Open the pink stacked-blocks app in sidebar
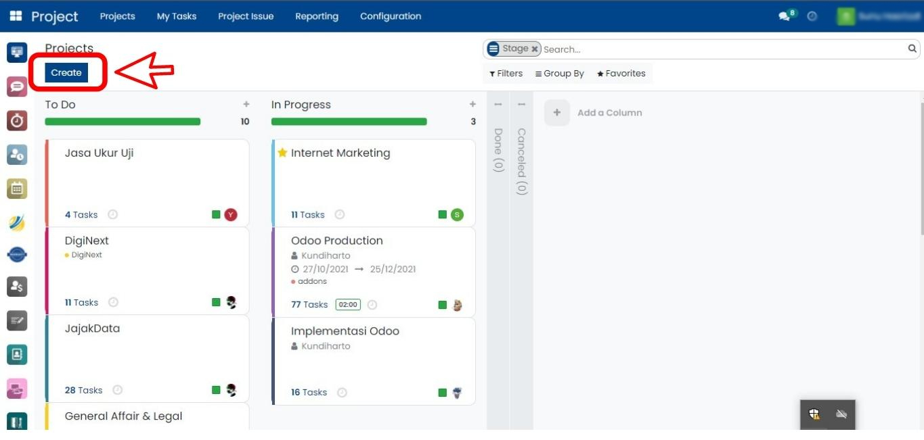The width and height of the screenshot is (924, 440). click(x=17, y=389)
